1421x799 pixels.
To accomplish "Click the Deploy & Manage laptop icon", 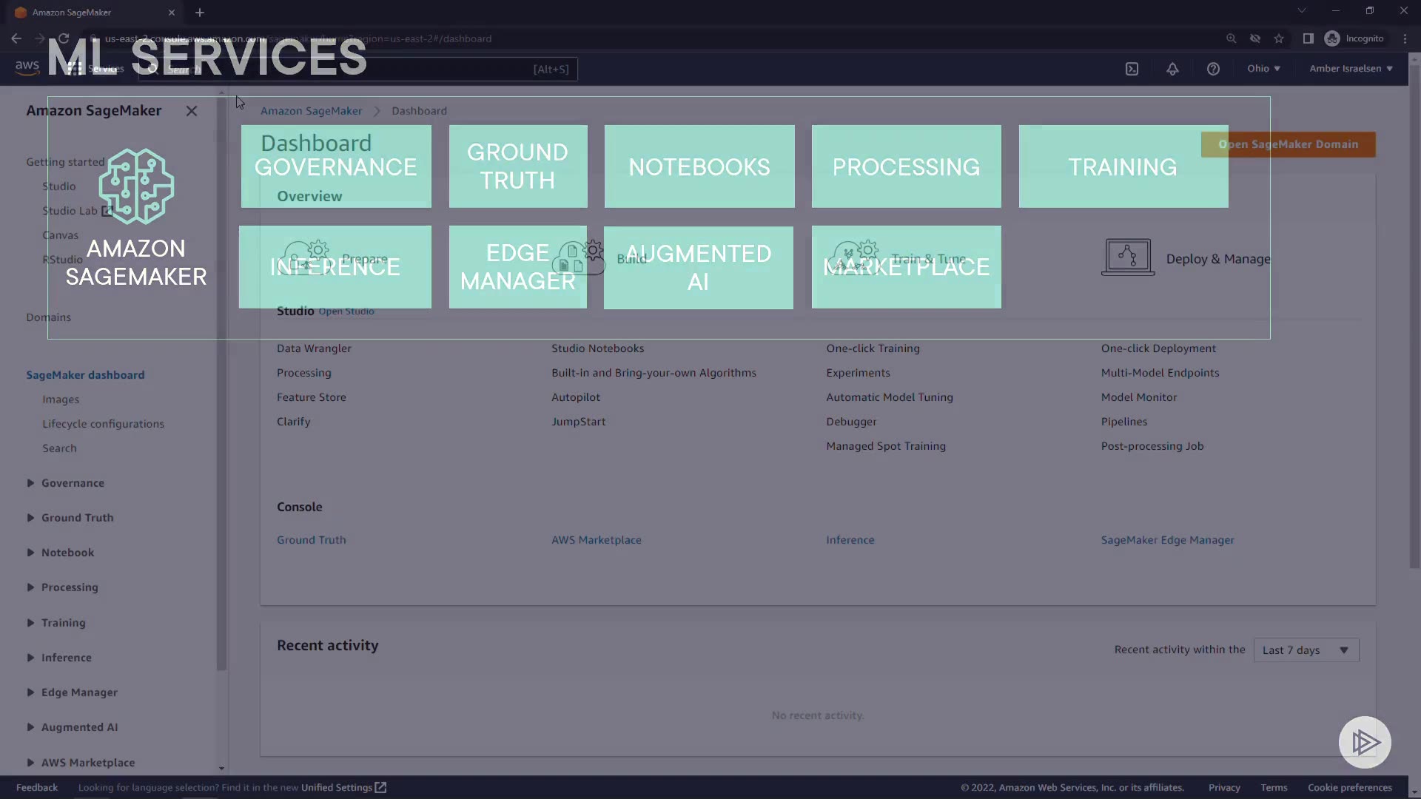I will click(1127, 257).
